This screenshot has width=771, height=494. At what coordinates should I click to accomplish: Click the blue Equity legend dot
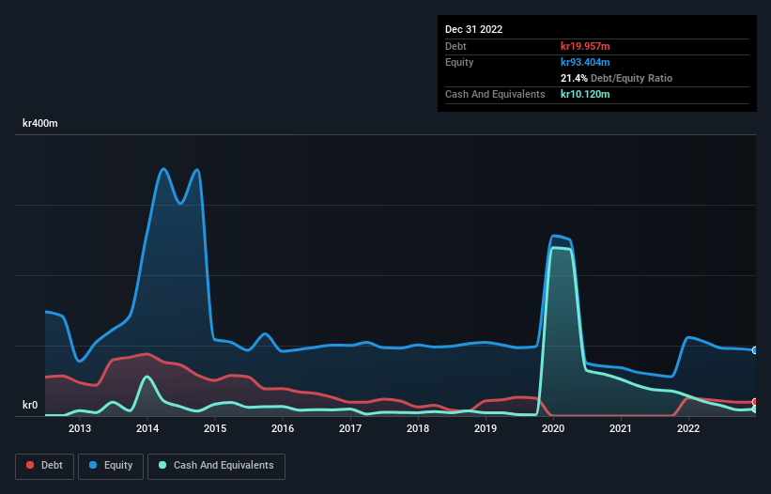pos(93,465)
